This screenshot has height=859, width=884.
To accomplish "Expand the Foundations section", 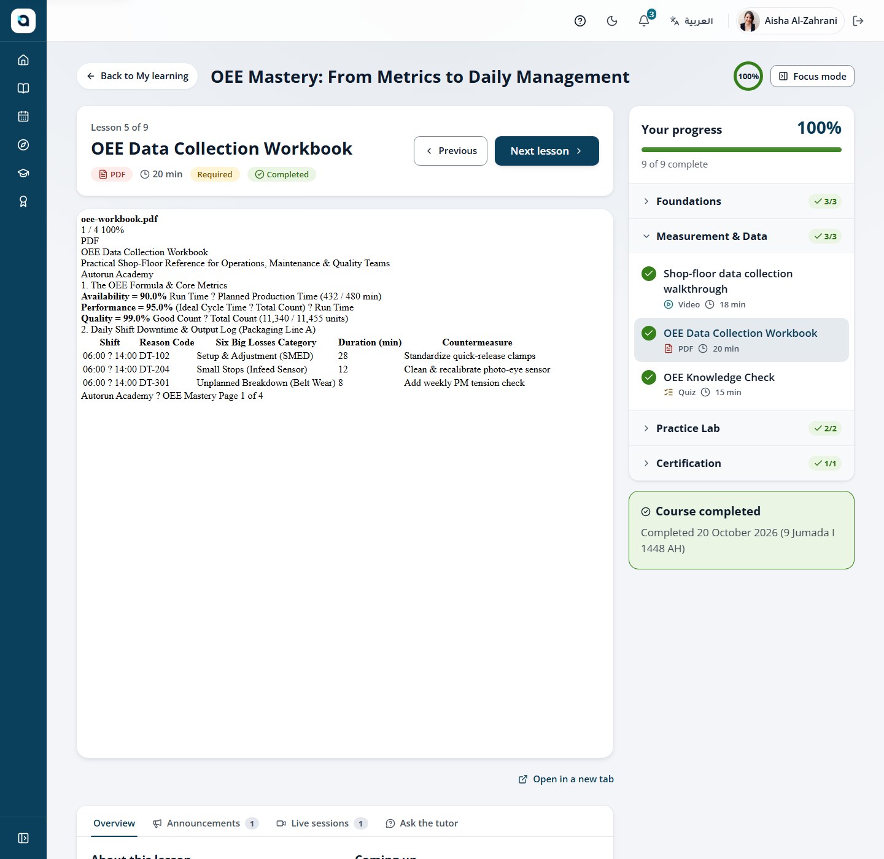I will [742, 201].
